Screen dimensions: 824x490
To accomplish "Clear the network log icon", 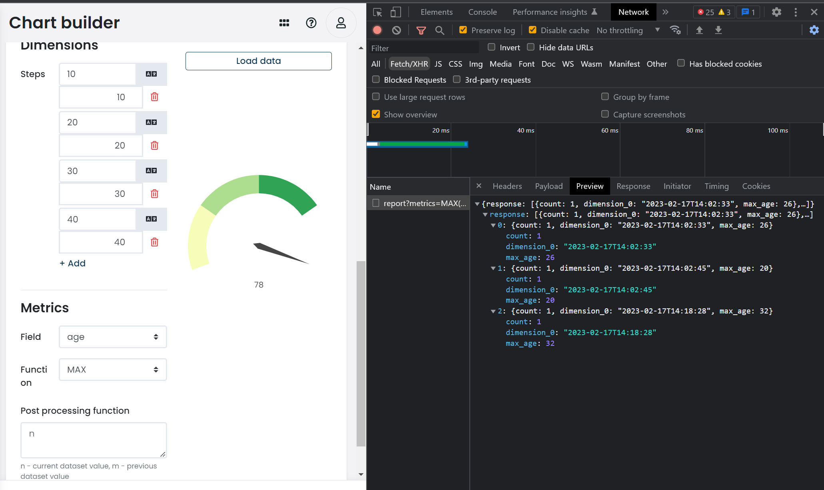I will [396, 30].
